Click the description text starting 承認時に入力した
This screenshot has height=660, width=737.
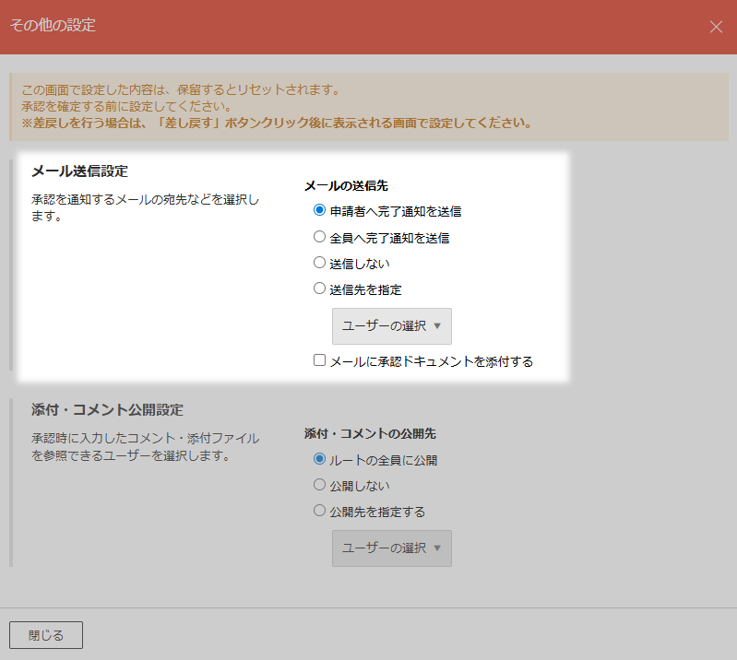(145, 446)
